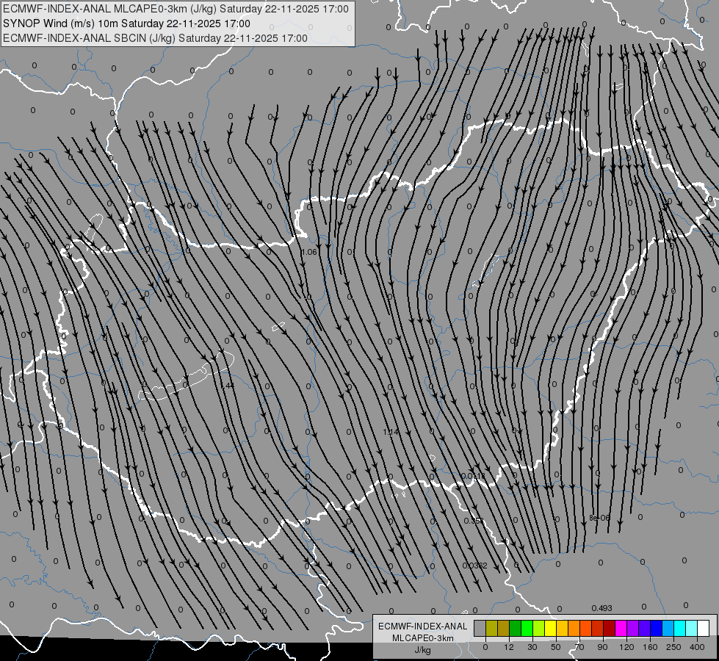The height and width of the screenshot is (661, 719).
Task: Select the pure yellow legend swatch
Action: coord(550,628)
